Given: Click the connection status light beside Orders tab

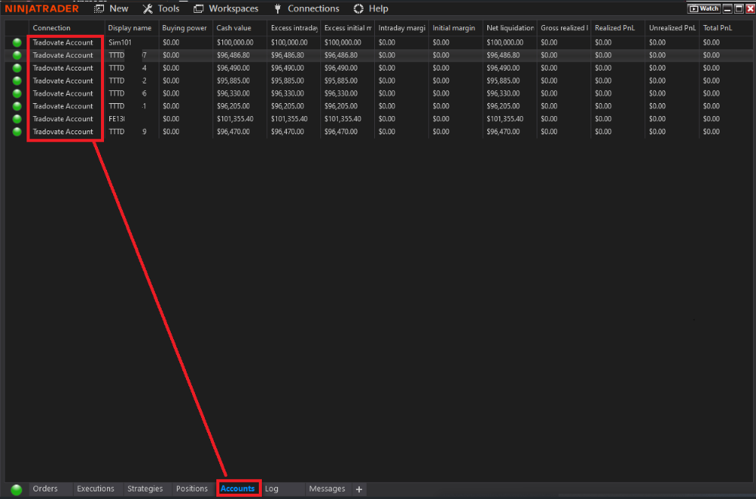Looking at the screenshot, I should [x=17, y=489].
